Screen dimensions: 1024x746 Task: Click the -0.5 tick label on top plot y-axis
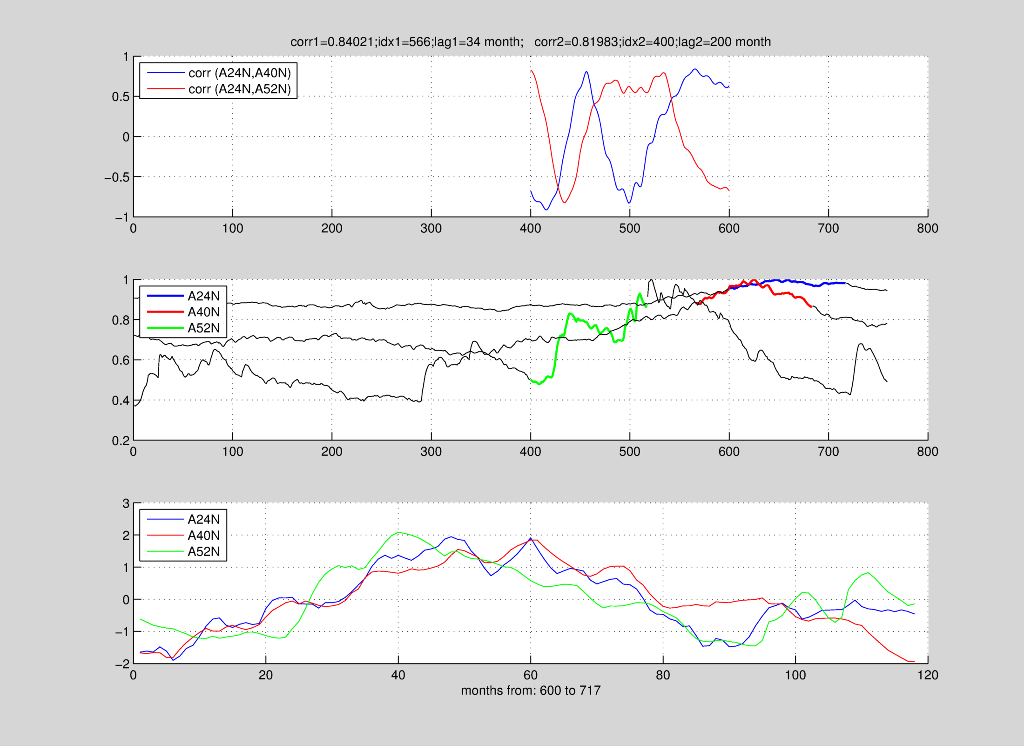(116, 177)
